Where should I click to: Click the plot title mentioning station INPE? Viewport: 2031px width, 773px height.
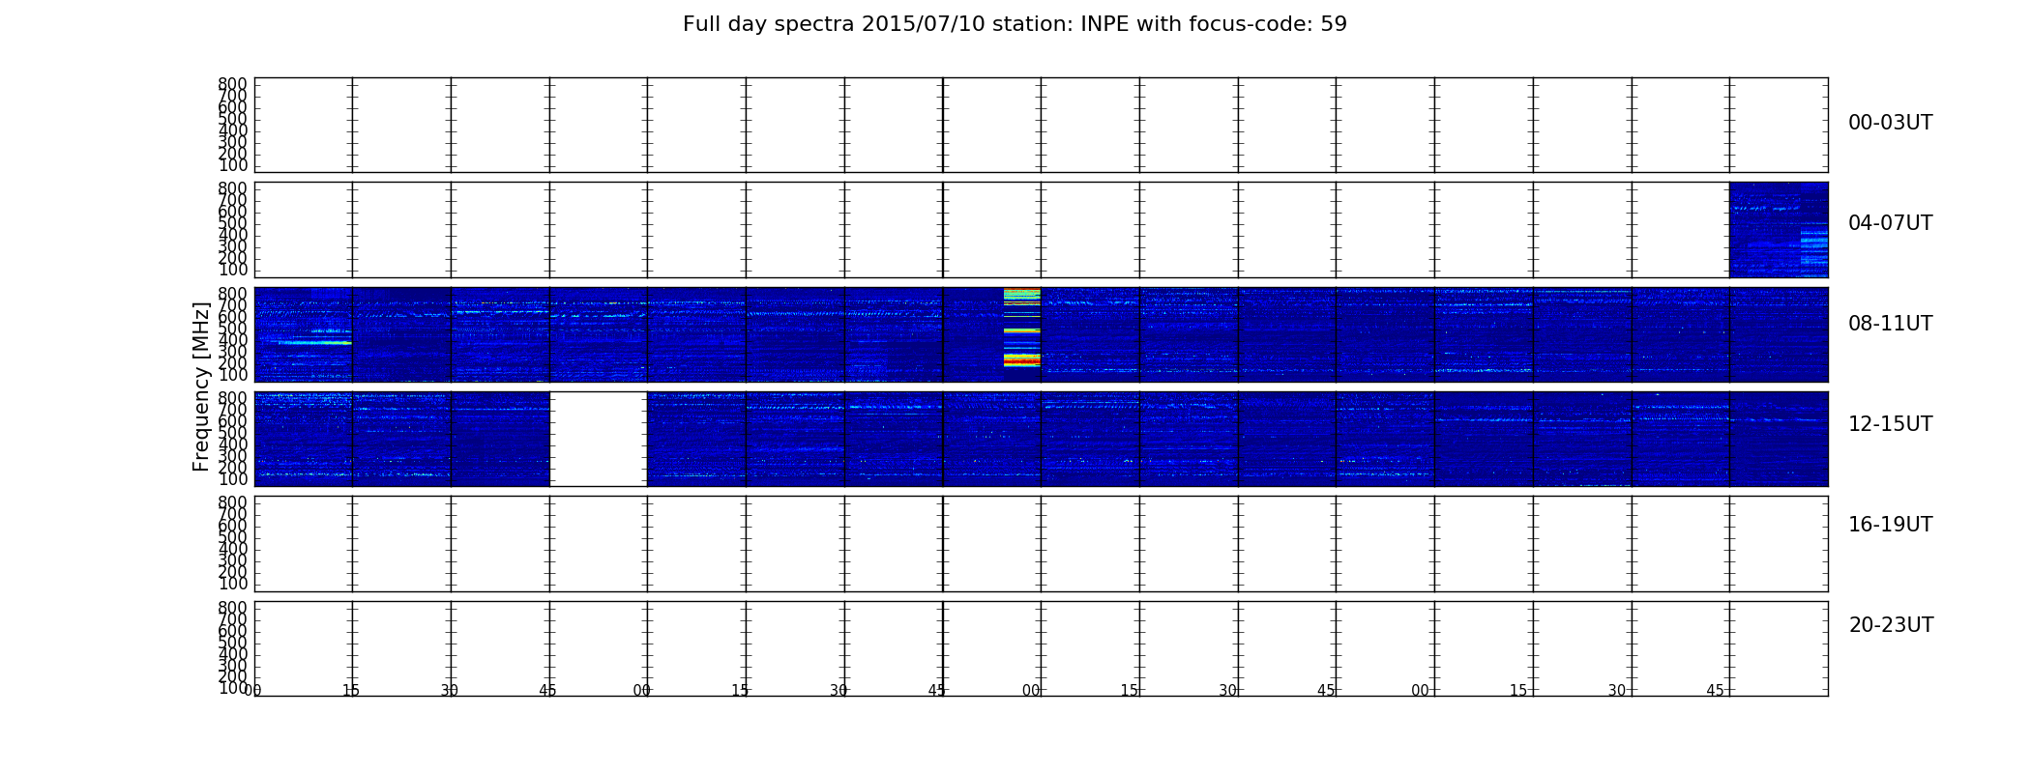[1015, 24]
